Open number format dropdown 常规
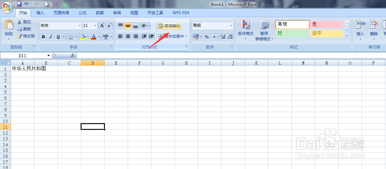 pyautogui.click(x=231, y=26)
